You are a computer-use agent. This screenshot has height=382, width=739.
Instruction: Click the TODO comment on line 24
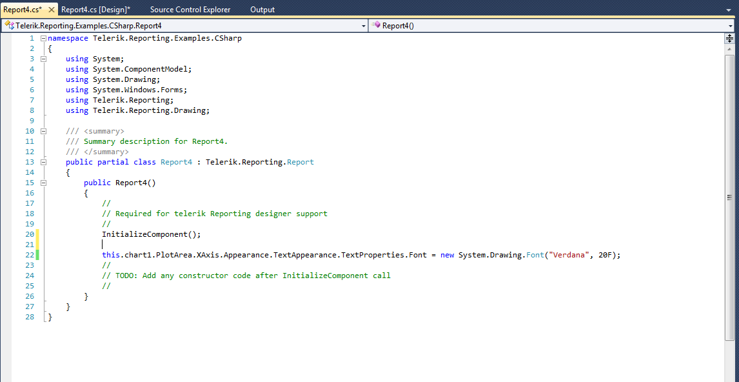click(x=246, y=276)
